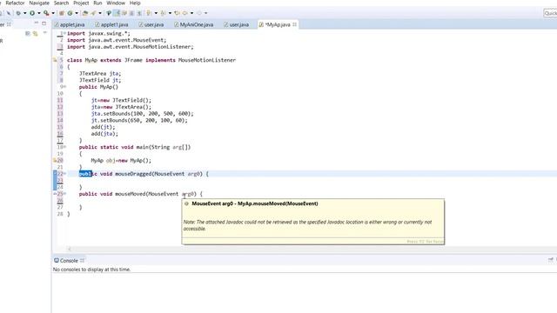Open the Project menu
Image resolution: width=557 pixels, height=313 pixels.
(81, 3)
